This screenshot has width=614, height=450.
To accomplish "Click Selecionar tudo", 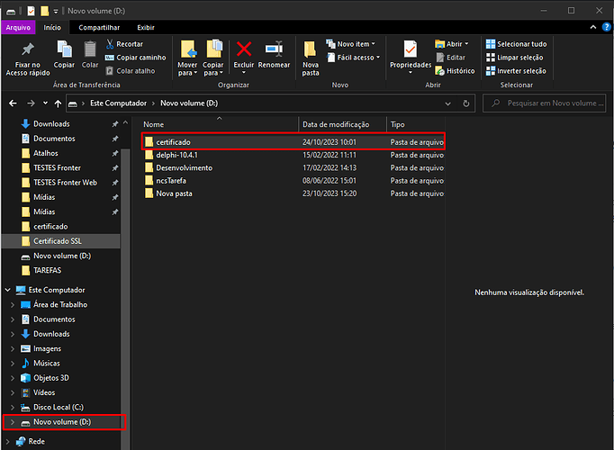I will pyautogui.click(x=517, y=44).
